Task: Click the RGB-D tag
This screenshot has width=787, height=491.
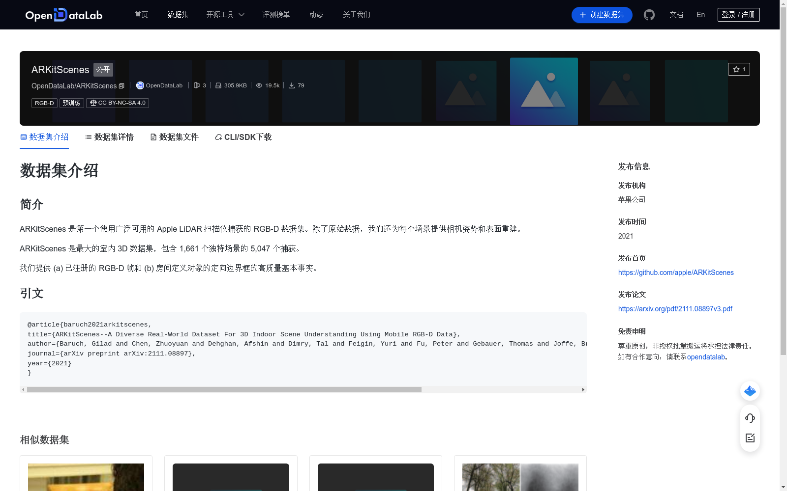Action: [x=44, y=103]
